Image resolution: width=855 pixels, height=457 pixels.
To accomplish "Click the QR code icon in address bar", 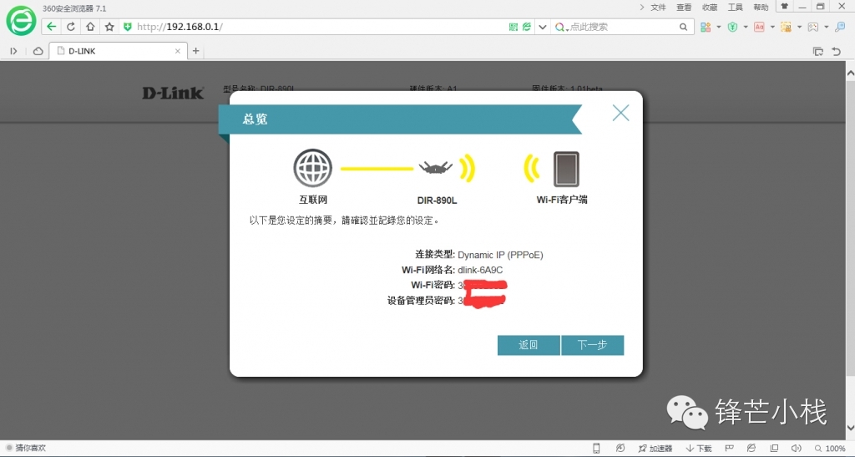I will [514, 27].
